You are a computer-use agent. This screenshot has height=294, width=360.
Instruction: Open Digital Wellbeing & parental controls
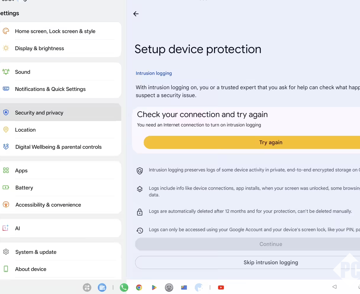(x=58, y=147)
